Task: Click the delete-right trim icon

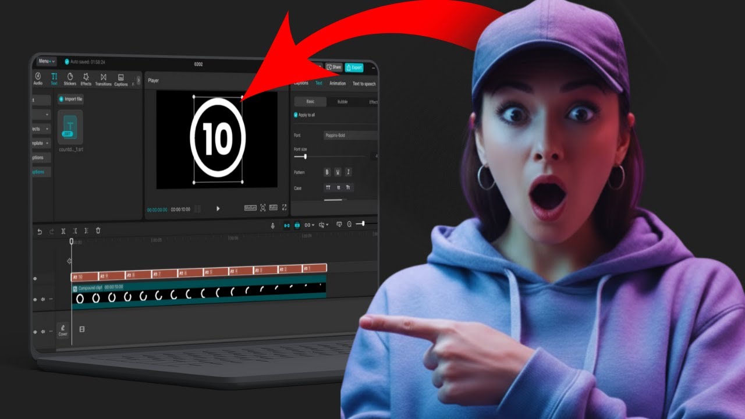Action: pos(86,231)
